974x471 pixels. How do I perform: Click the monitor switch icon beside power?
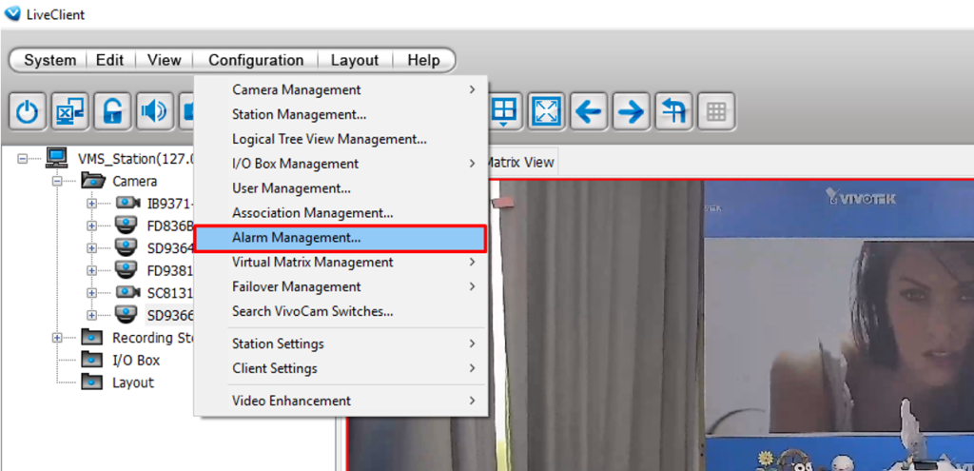coord(70,111)
